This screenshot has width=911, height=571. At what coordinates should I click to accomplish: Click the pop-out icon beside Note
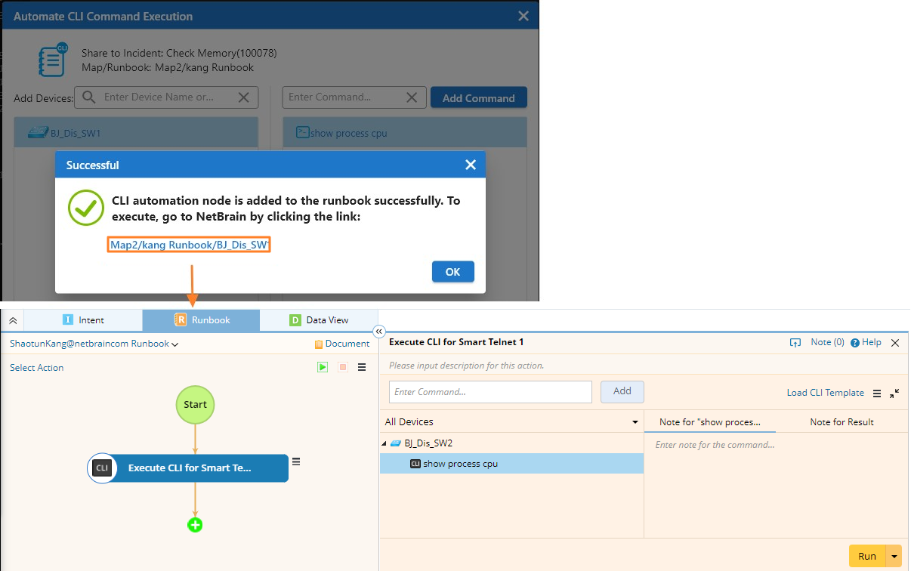click(795, 342)
